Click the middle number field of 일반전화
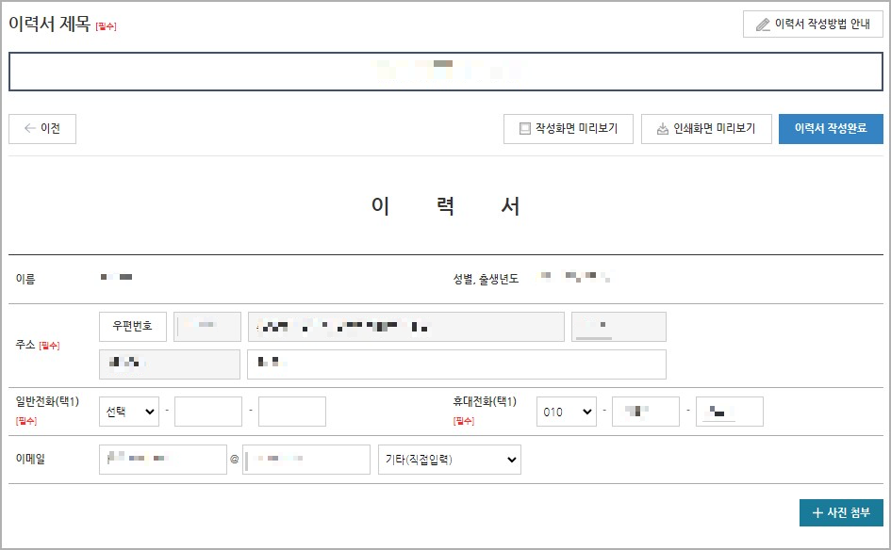This screenshot has width=891, height=550. tap(207, 411)
